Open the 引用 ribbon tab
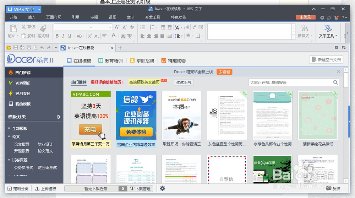Image resolution: width=355 pixels, height=198 pixels. point(76,17)
